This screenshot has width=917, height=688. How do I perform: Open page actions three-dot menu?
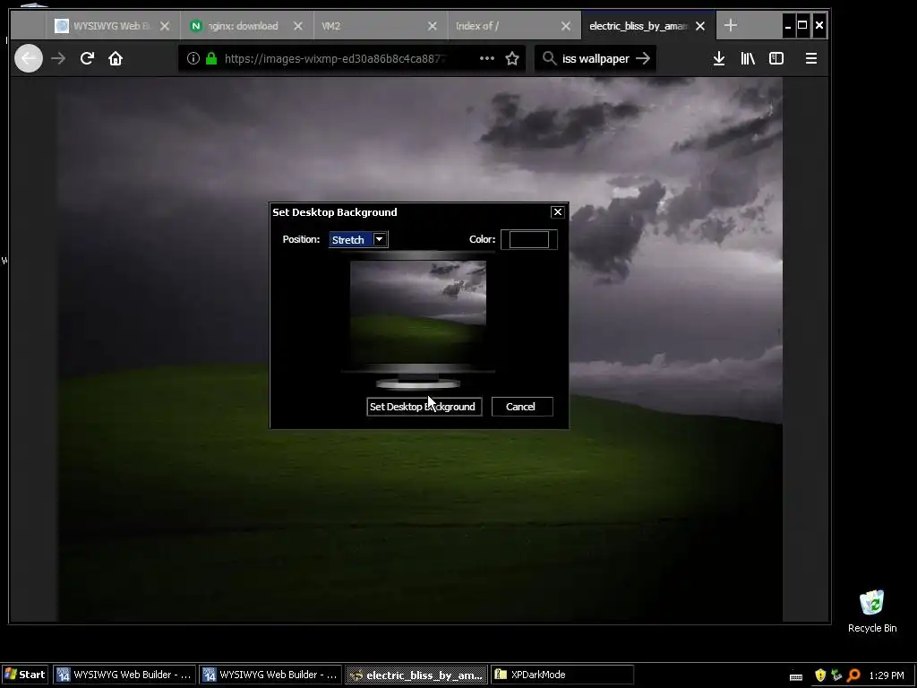tap(486, 58)
